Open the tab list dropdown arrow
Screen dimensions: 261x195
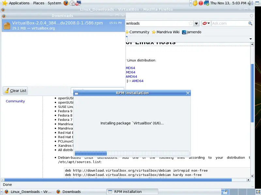coord(251,39)
